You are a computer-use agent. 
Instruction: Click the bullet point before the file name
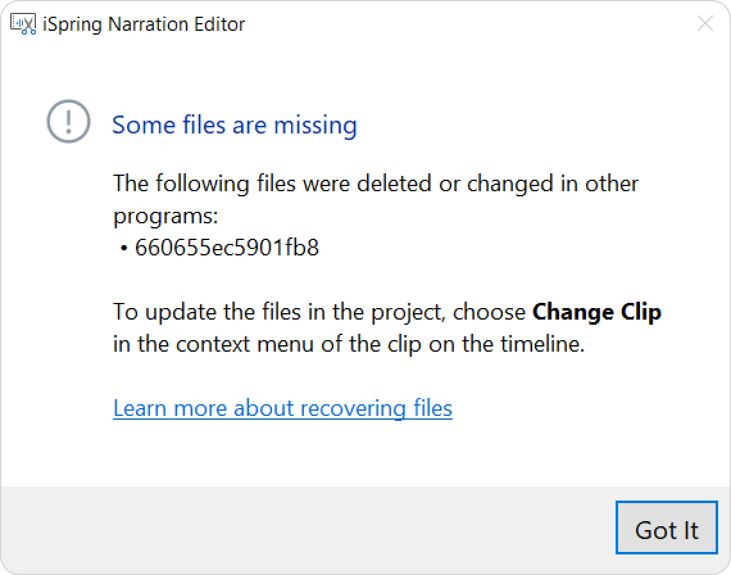[124, 248]
